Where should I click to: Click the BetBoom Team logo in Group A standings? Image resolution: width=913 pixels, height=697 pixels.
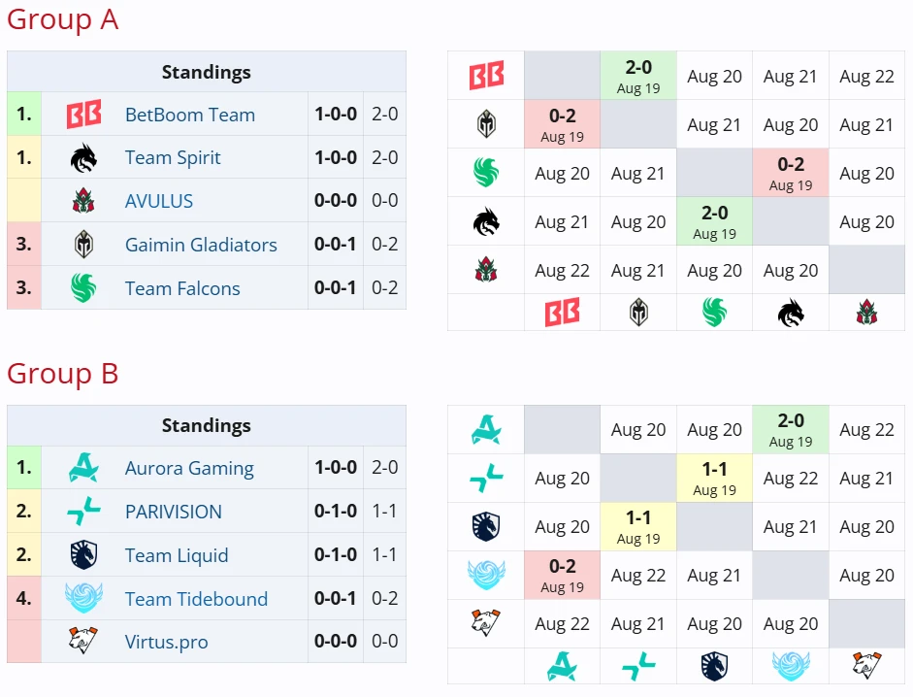(x=83, y=115)
